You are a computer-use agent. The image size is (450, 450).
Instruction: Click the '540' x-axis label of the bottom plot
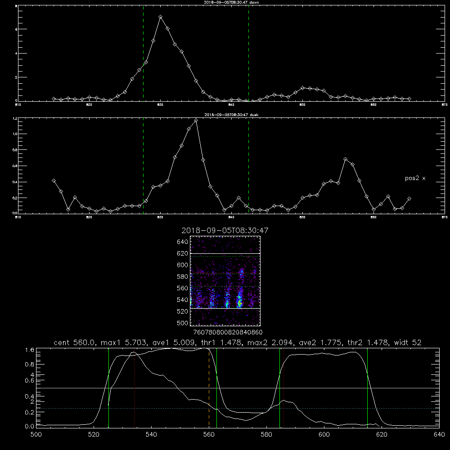pyautogui.click(x=151, y=435)
